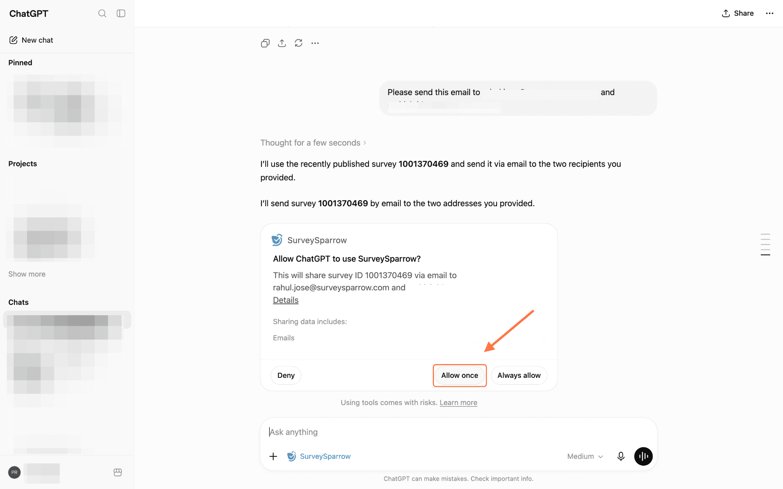
Task: Open the attachments plus menu
Action: tap(273, 457)
